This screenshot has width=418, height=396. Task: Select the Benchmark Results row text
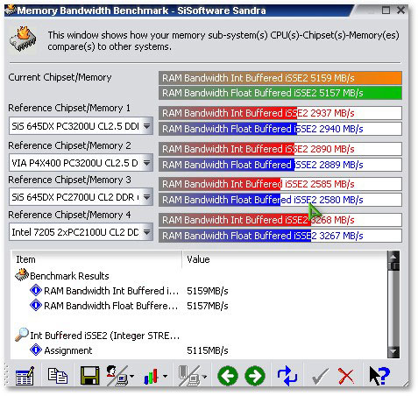(x=69, y=276)
